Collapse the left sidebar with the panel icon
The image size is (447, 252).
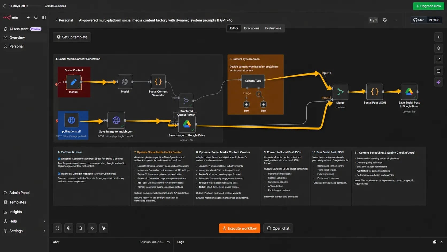point(44,17)
